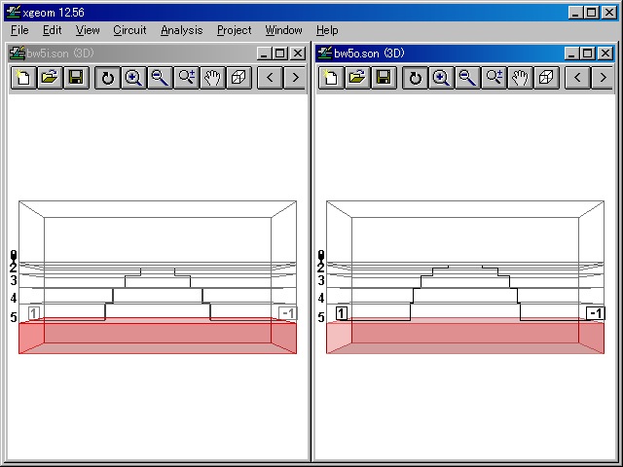Click port 1 label in bw5i.son view
The height and width of the screenshot is (467, 623).
click(x=34, y=313)
